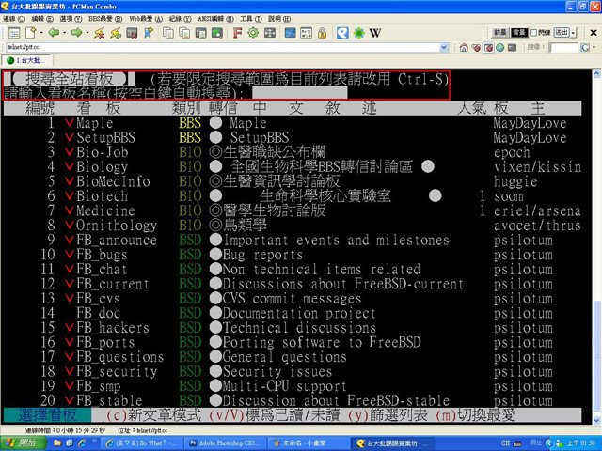Viewport: 602px width, 451px height.
Task: Click the add to favorites ribbon icon
Action: [149, 34]
